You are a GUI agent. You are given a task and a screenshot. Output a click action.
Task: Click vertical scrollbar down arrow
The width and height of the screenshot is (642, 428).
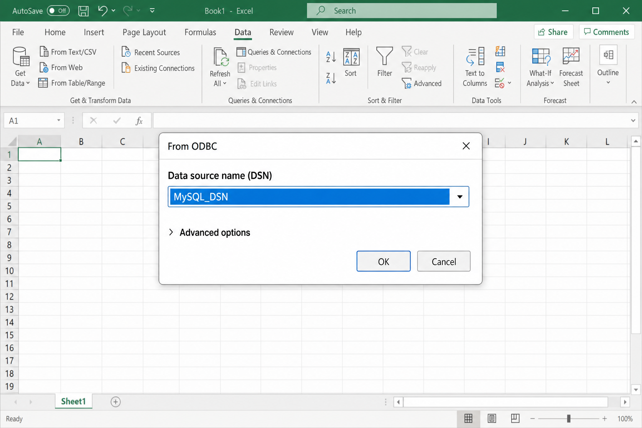coord(636,390)
